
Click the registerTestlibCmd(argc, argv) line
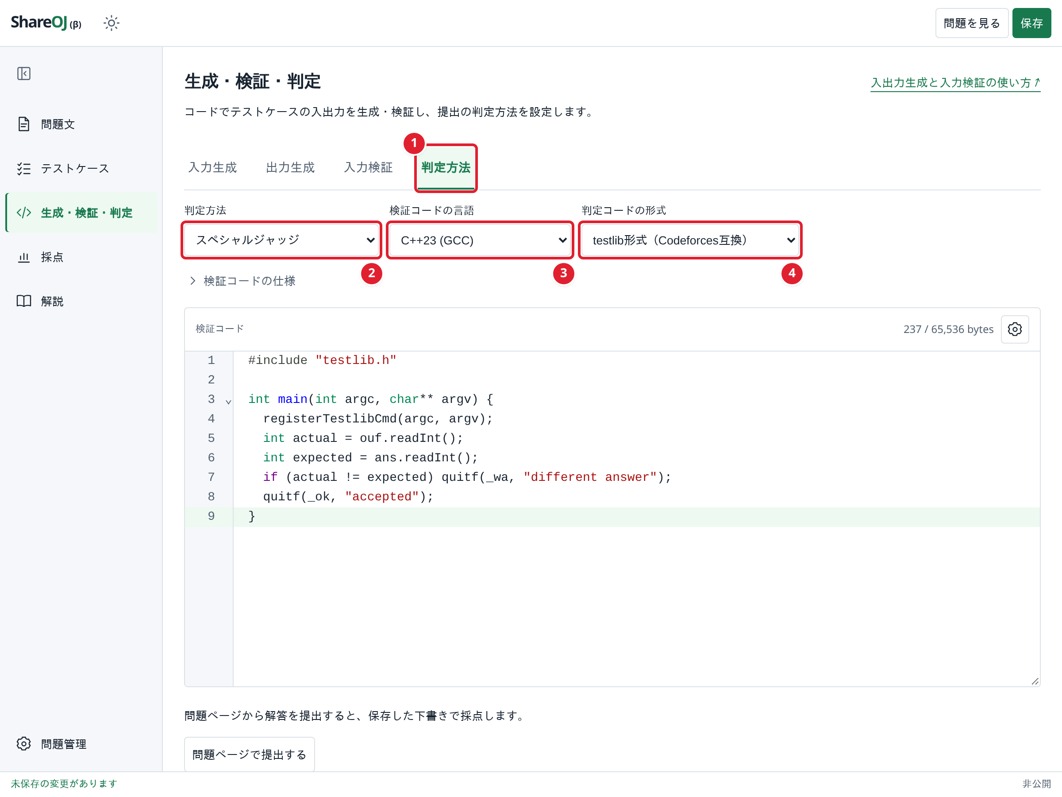point(637,419)
